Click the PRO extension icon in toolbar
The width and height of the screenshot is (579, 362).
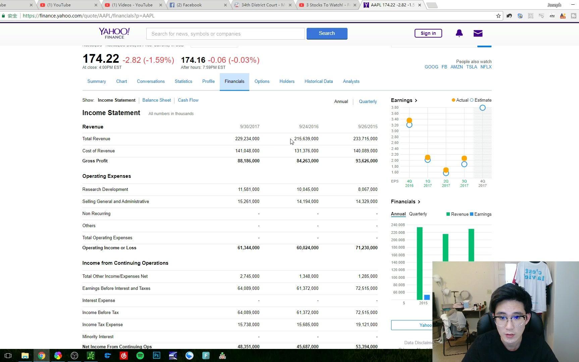point(563,16)
